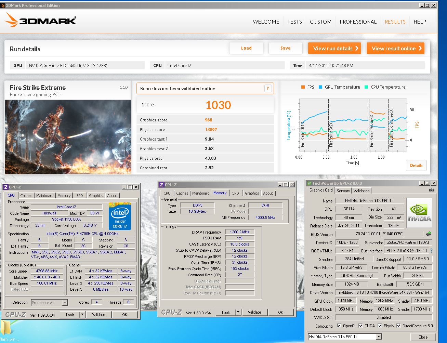Open the GPU selection dropdown in GPU-Z
Viewport: 447px width, 343px height.
(x=379, y=337)
